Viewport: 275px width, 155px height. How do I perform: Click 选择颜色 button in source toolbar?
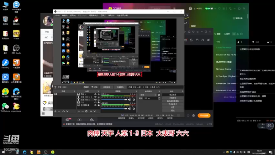click(x=120, y=87)
